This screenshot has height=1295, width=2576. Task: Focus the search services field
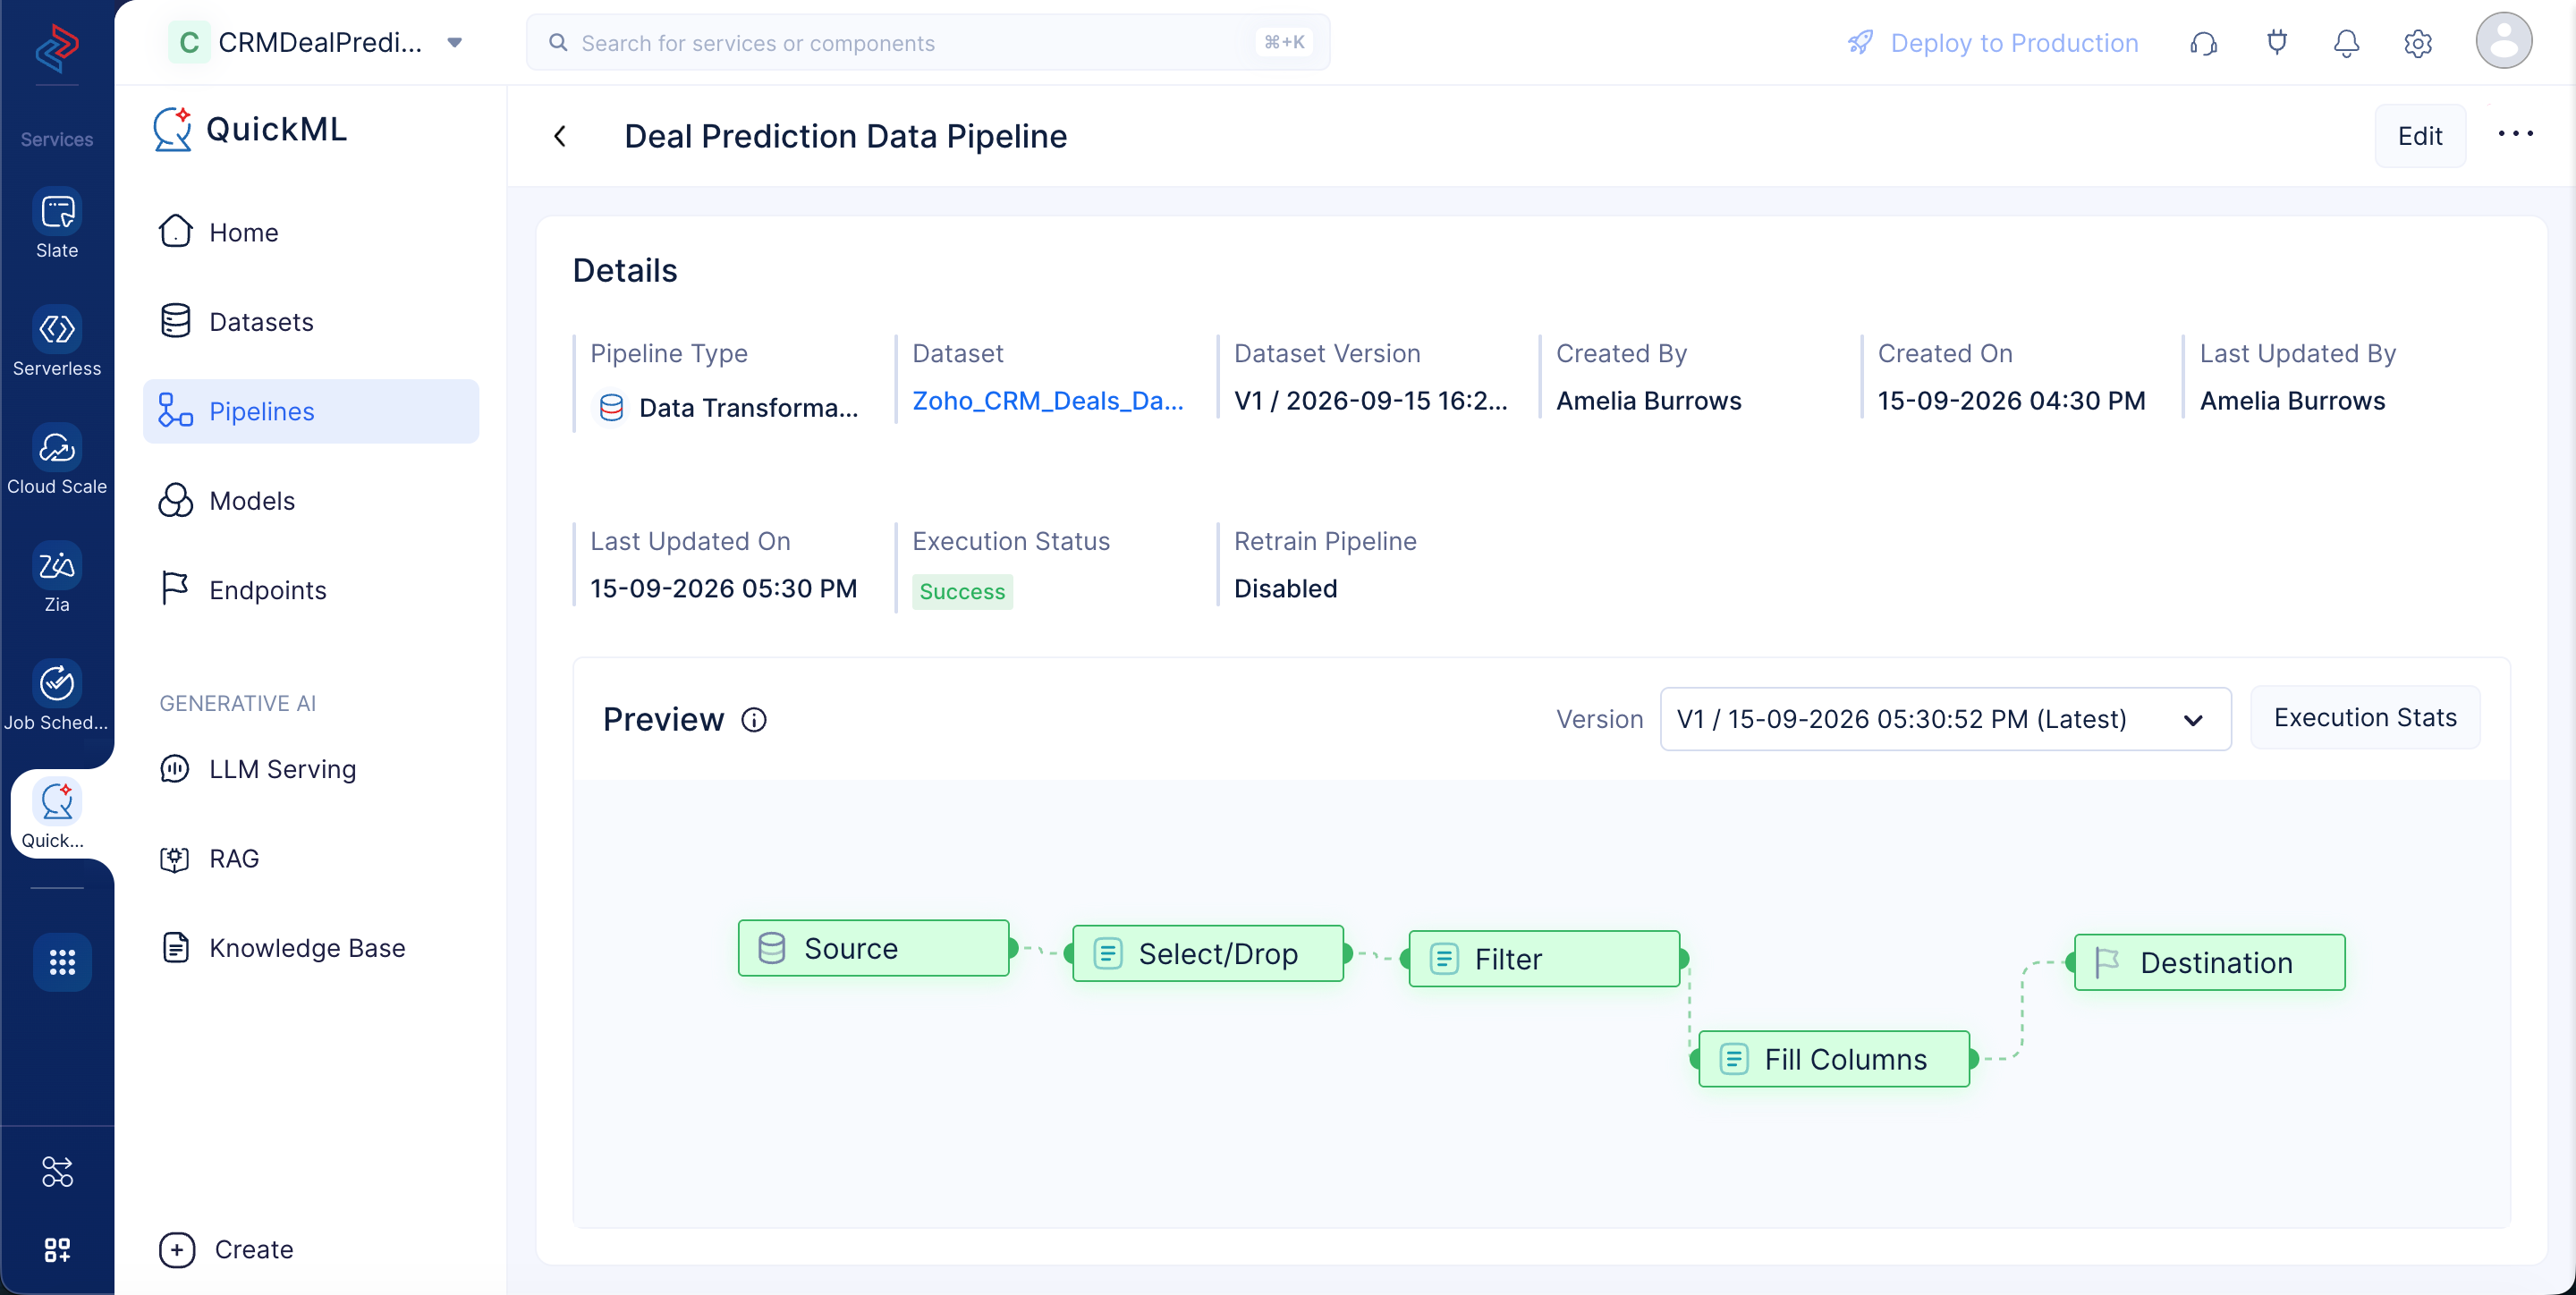tap(927, 42)
